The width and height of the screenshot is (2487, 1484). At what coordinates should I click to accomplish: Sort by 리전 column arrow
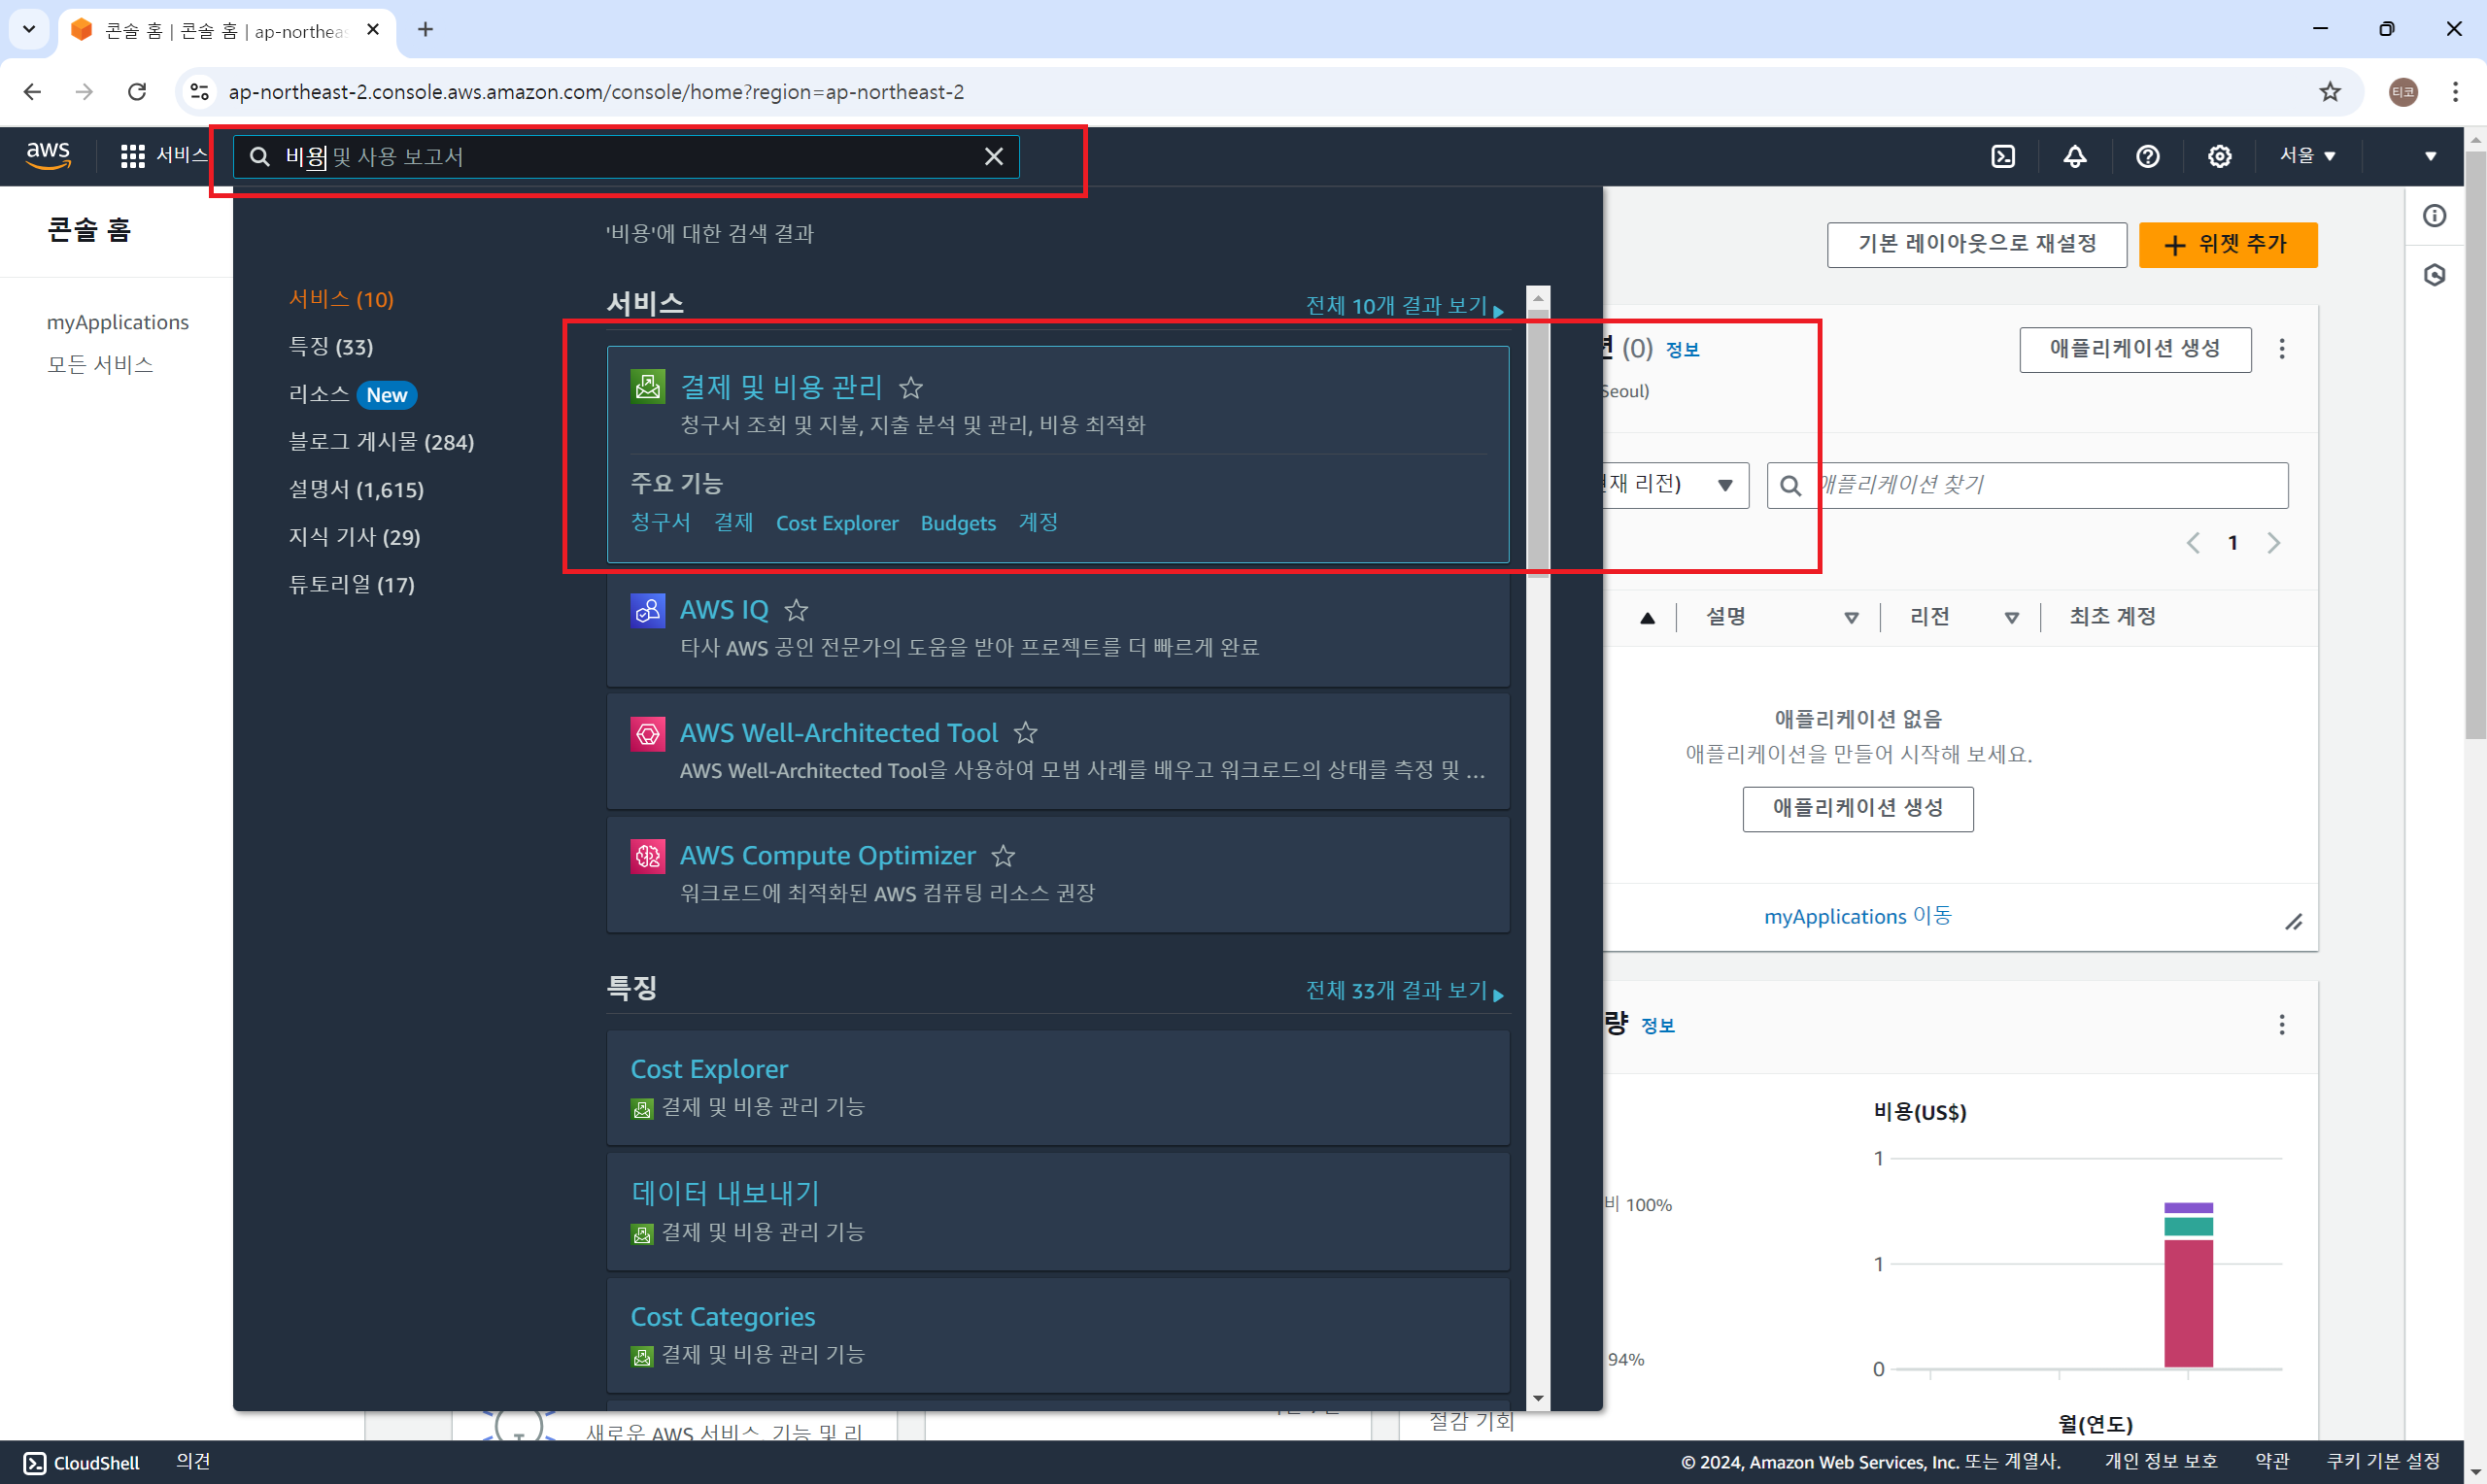click(x=2011, y=618)
